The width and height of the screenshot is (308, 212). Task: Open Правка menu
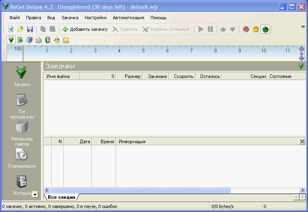click(x=34, y=18)
